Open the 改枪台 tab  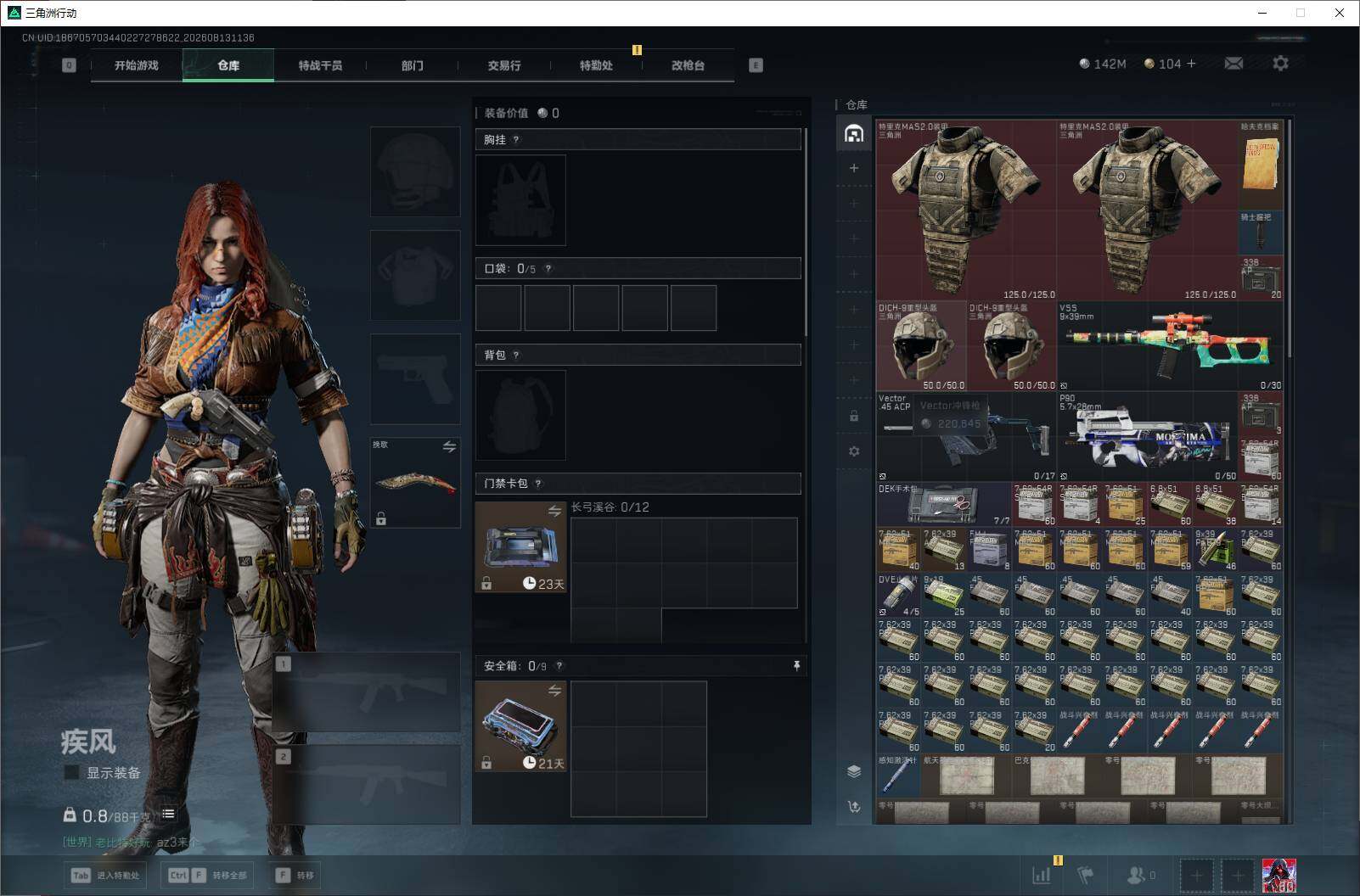[x=688, y=65]
